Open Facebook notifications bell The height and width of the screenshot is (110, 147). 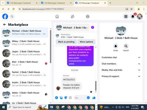pyautogui.click(x=133, y=16)
